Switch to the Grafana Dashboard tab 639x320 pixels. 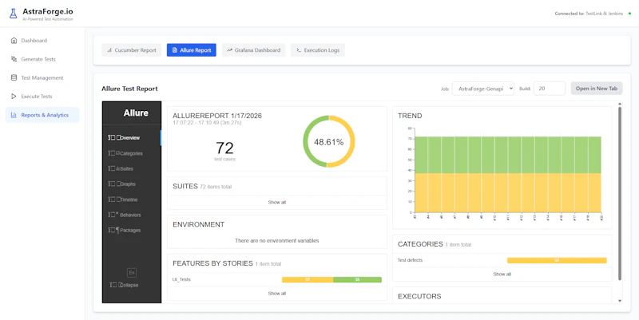coord(253,50)
